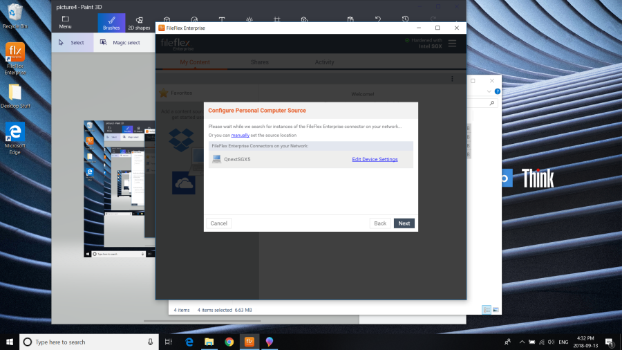Open Edit Device Settings link
Image resolution: width=622 pixels, height=350 pixels.
(375, 159)
